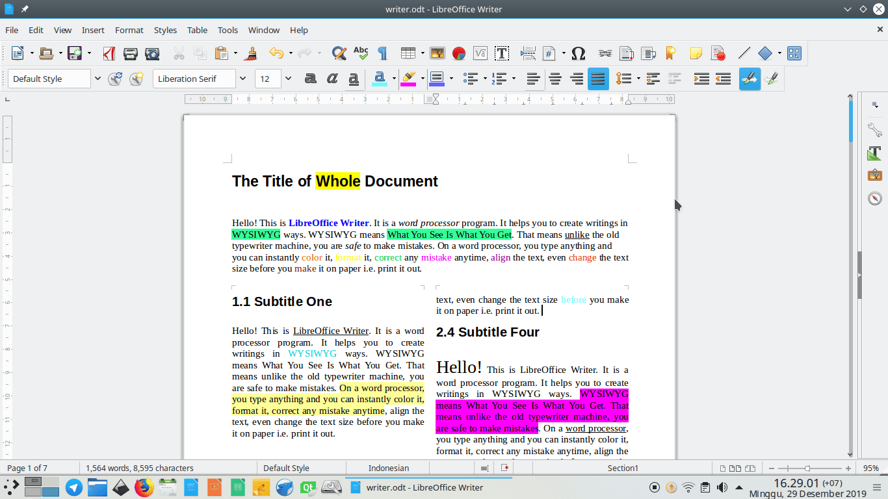888x499 pixels.
Task: Open the special character (Omega) dialog
Action: pyautogui.click(x=578, y=53)
